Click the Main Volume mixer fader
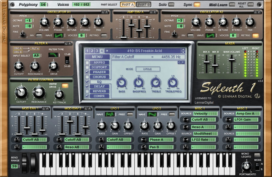This screenshot has height=177, width=272. pyautogui.click(x=232, y=60)
